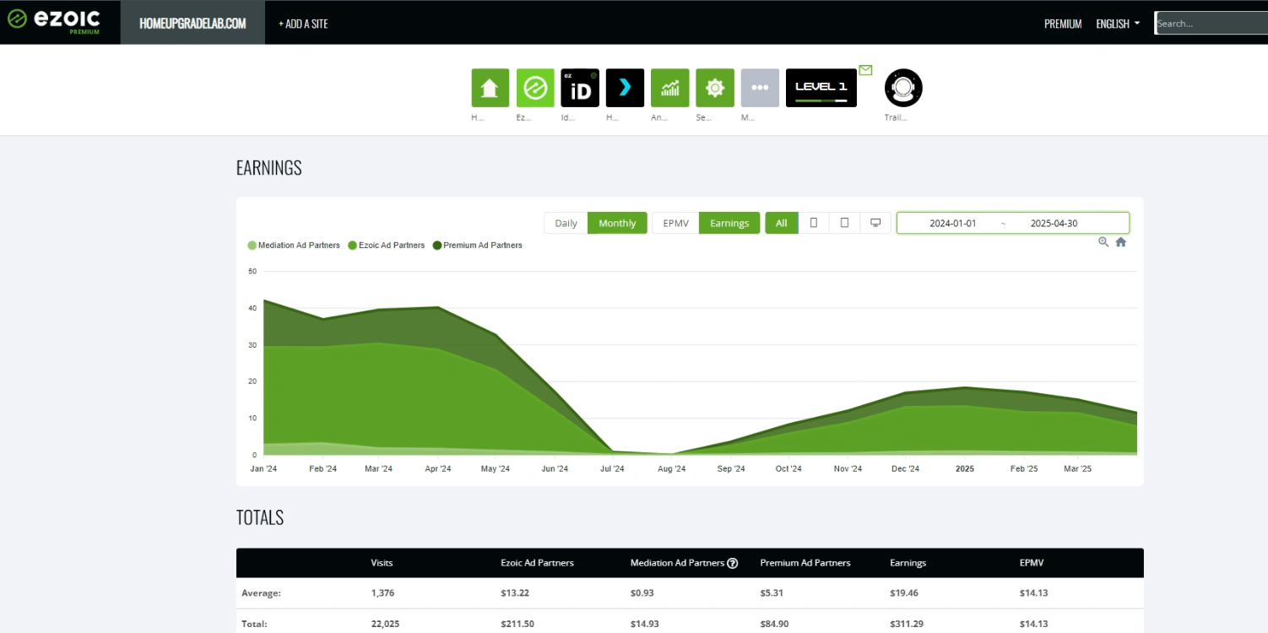Filter chart by desktop monitor device

(x=875, y=223)
